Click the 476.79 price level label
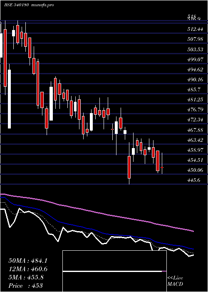The width and height of the screenshot is (208, 292). (x=195, y=110)
